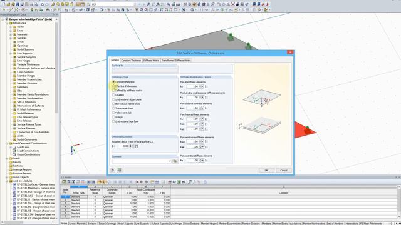The height and width of the screenshot is (225, 401).
Task: Click the all stiffness elements k value field
Action: (x=192, y=86)
